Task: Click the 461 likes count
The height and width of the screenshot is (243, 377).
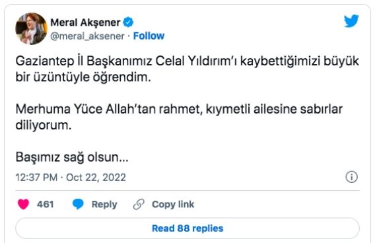Action: 45,204
